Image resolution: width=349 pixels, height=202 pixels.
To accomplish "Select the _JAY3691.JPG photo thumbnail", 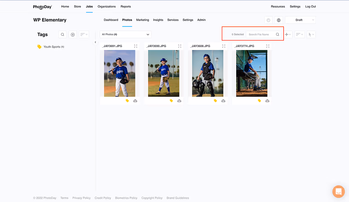I will coord(120,73).
